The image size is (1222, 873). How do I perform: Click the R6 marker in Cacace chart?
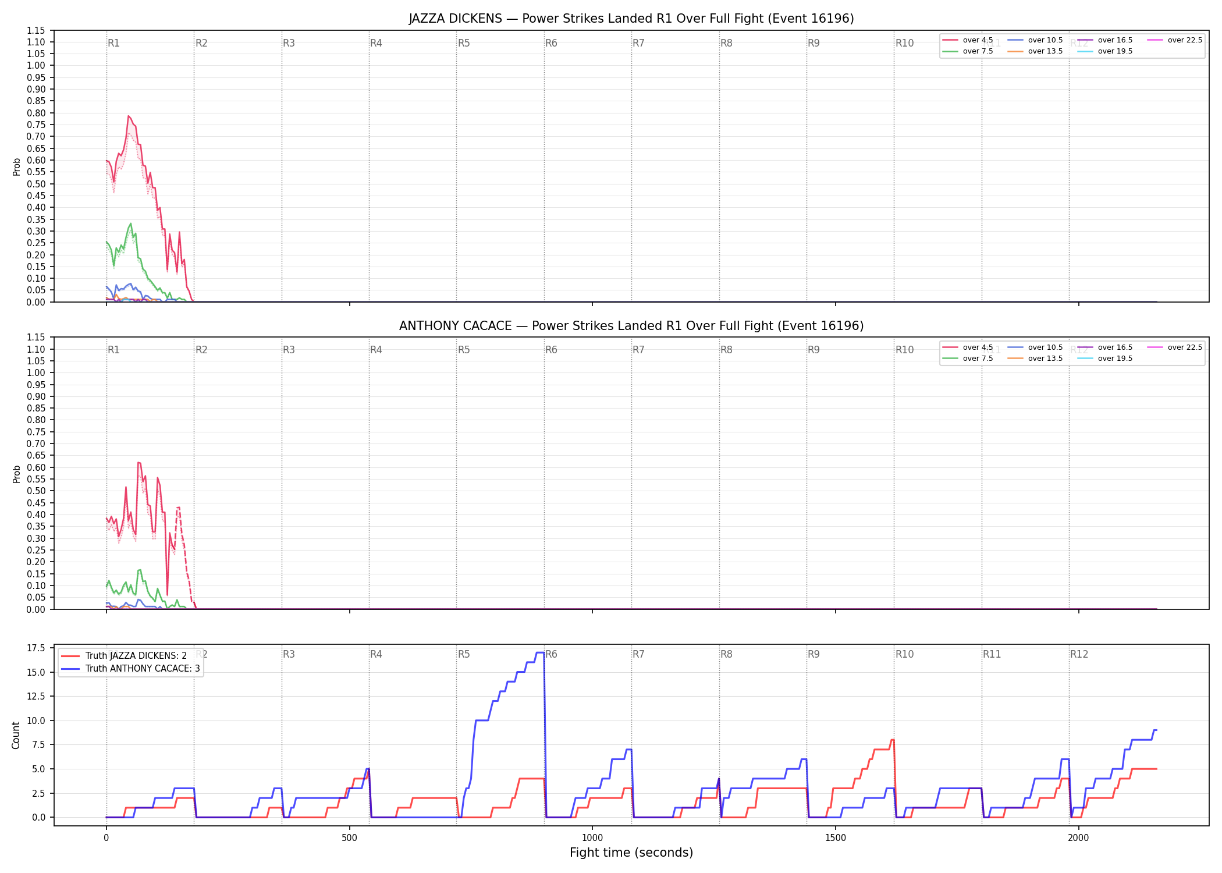[x=551, y=350]
